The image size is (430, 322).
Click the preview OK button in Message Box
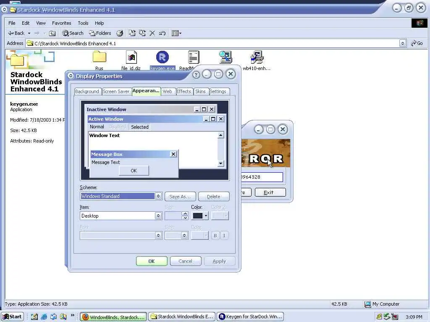(134, 171)
